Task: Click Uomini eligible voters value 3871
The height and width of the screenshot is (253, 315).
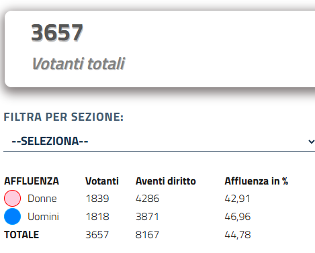Action: click(147, 217)
